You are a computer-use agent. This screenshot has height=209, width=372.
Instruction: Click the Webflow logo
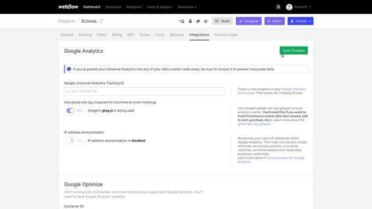point(68,7)
